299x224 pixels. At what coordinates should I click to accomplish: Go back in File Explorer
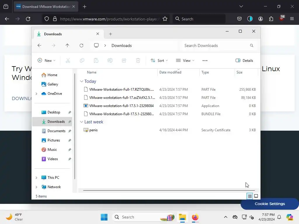click(x=39, y=45)
